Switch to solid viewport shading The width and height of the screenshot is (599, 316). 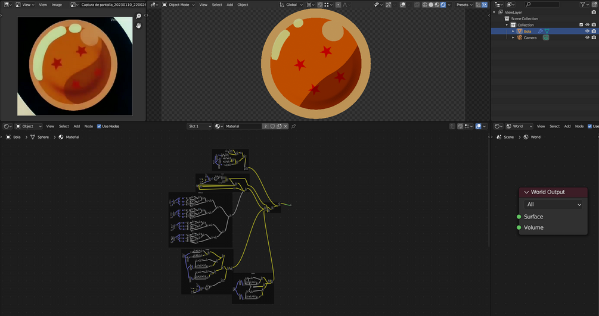click(430, 5)
